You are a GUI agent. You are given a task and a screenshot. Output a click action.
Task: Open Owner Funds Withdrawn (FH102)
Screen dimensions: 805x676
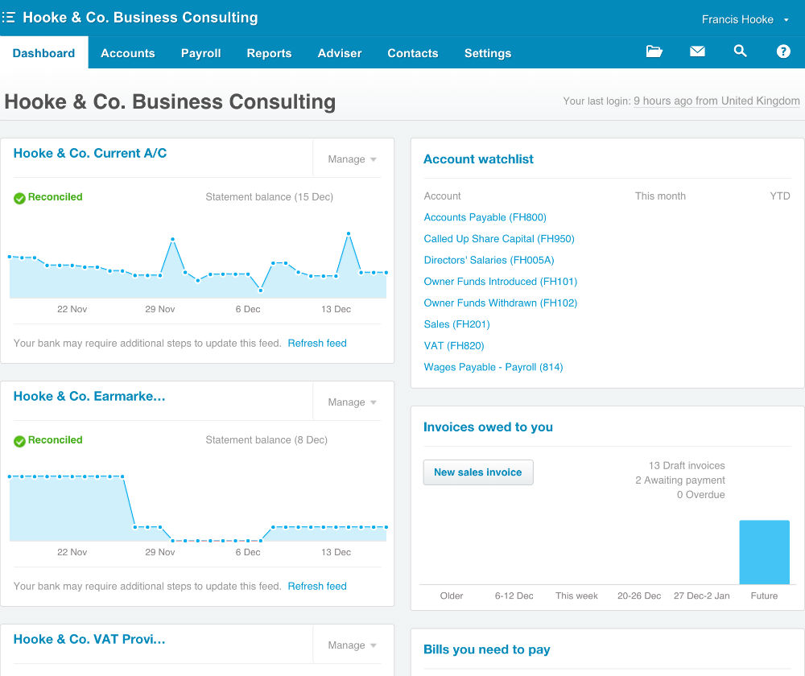pyautogui.click(x=501, y=303)
